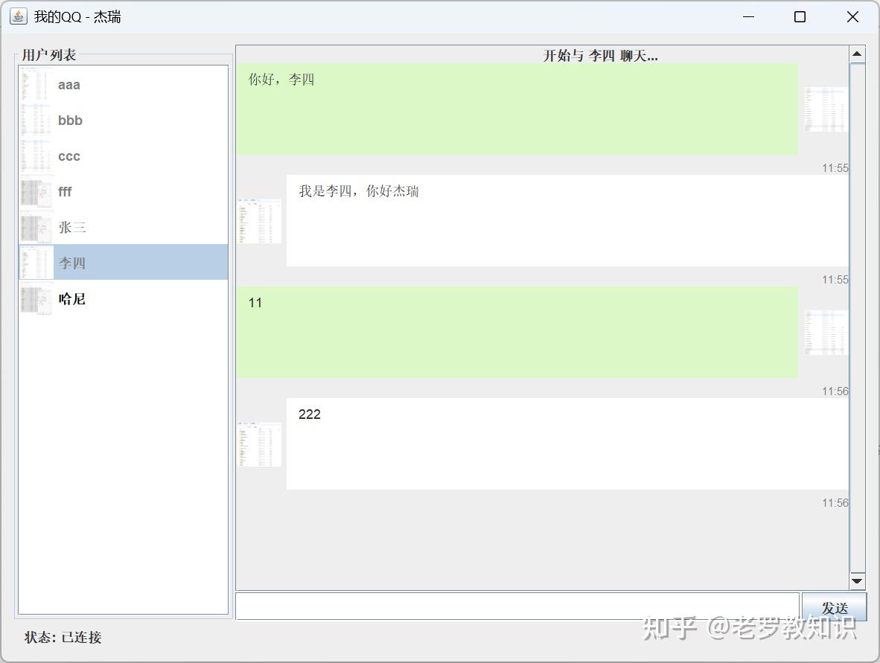The height and width of the screenshot is (663, 880).
Task: Click avatar beside 我是李四 message
Action: point(259,220)
